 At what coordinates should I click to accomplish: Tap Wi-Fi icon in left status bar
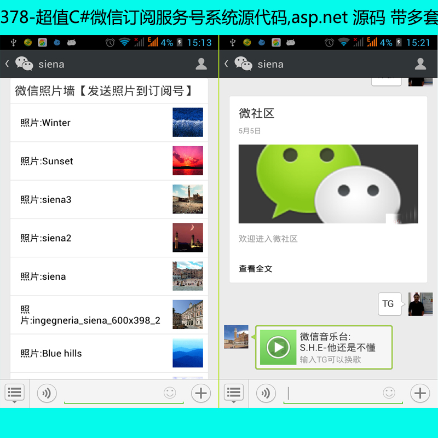(124, 42)
